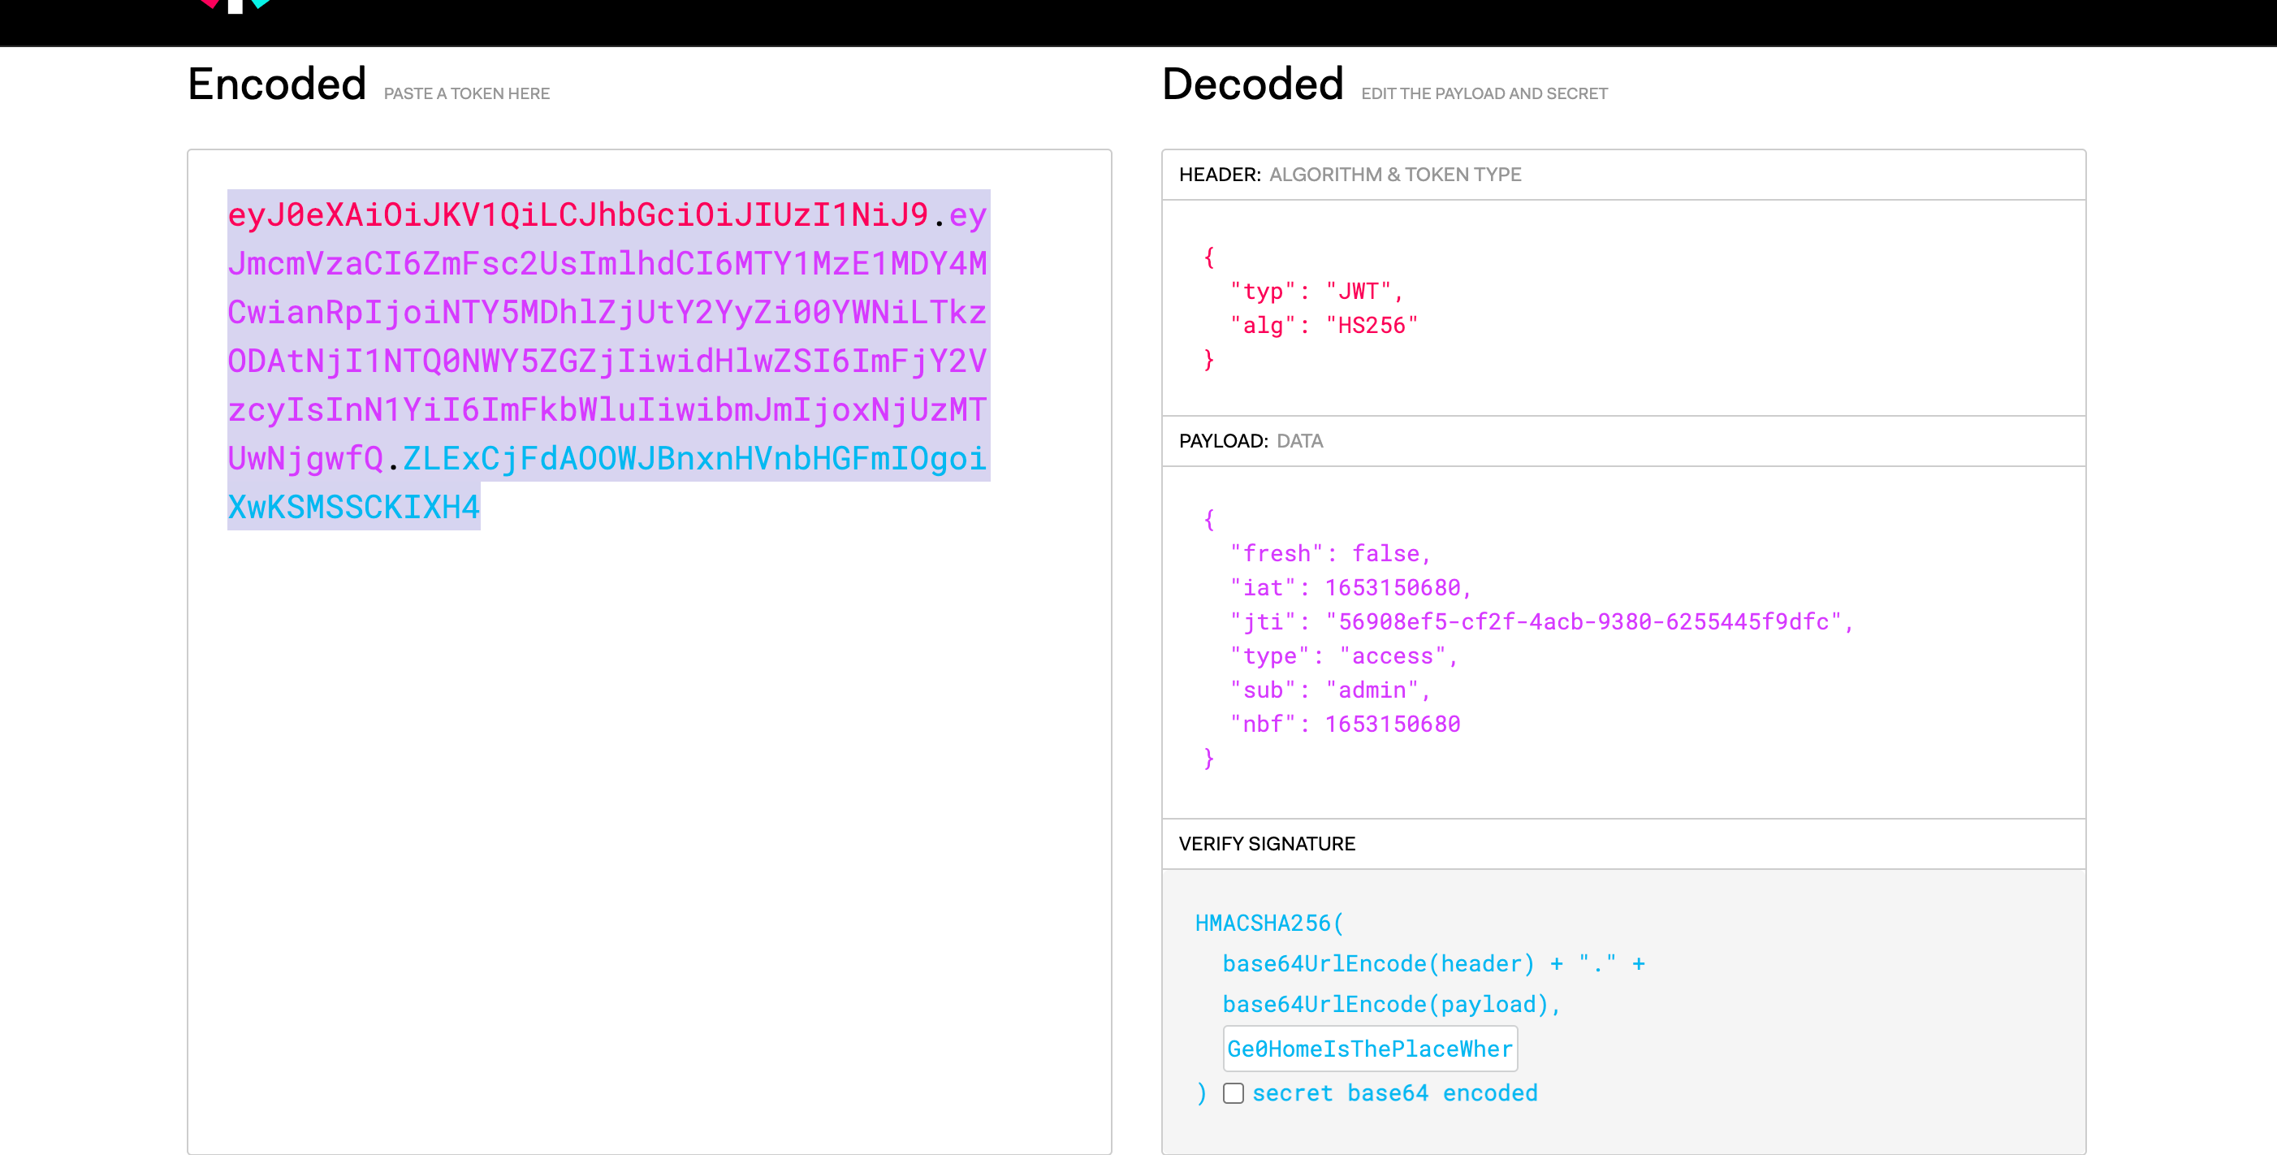
Task: Click the EDIT THE PAYLOAD AND SECRET label
Action: (x=1484, y=93)
